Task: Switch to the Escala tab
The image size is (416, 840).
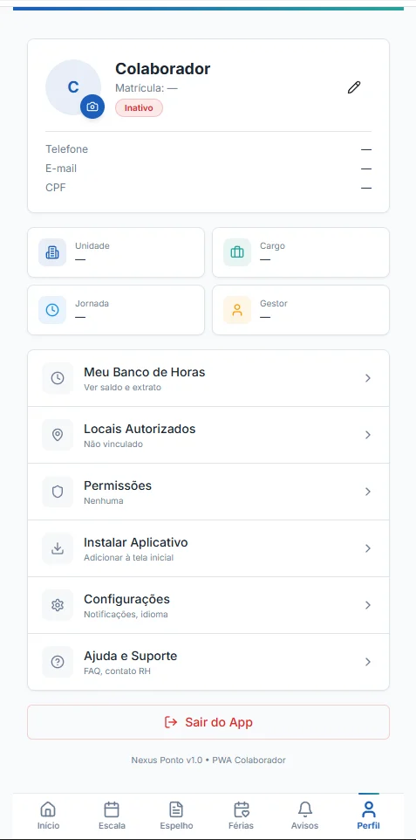Action: (x=112, y=816)
